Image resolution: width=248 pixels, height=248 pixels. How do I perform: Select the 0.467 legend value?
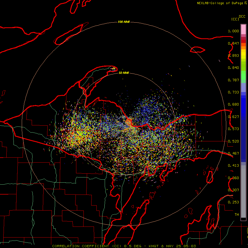pyautogui.click(x=233, y=153)
